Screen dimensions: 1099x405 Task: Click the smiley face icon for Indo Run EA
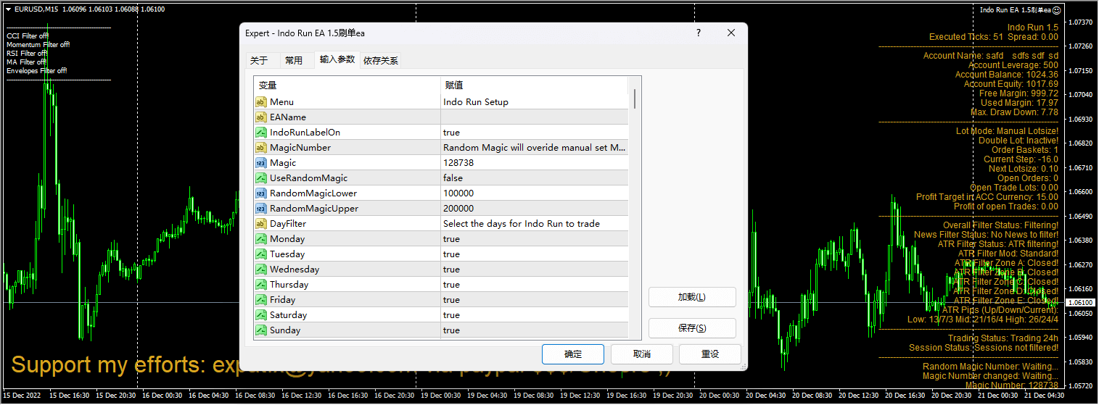click(x=1056, y=10)
